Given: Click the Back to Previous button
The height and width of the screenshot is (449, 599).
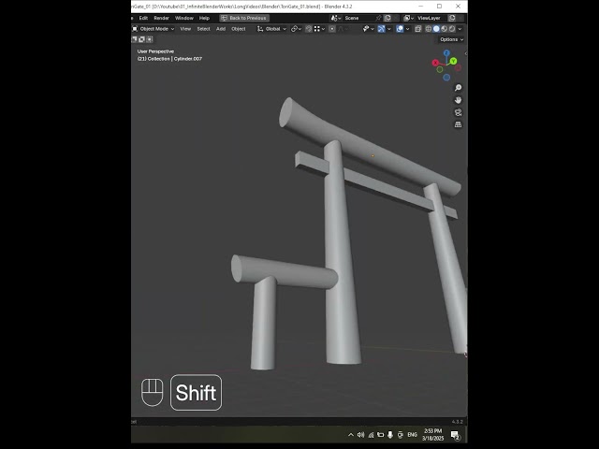Looking at the screenshot, I should 244,18.
